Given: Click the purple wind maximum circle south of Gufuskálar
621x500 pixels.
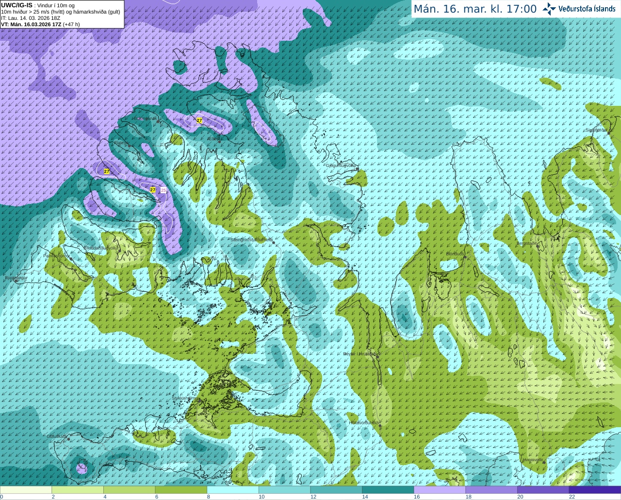Looking at the screenshot, I should [82, 468].
